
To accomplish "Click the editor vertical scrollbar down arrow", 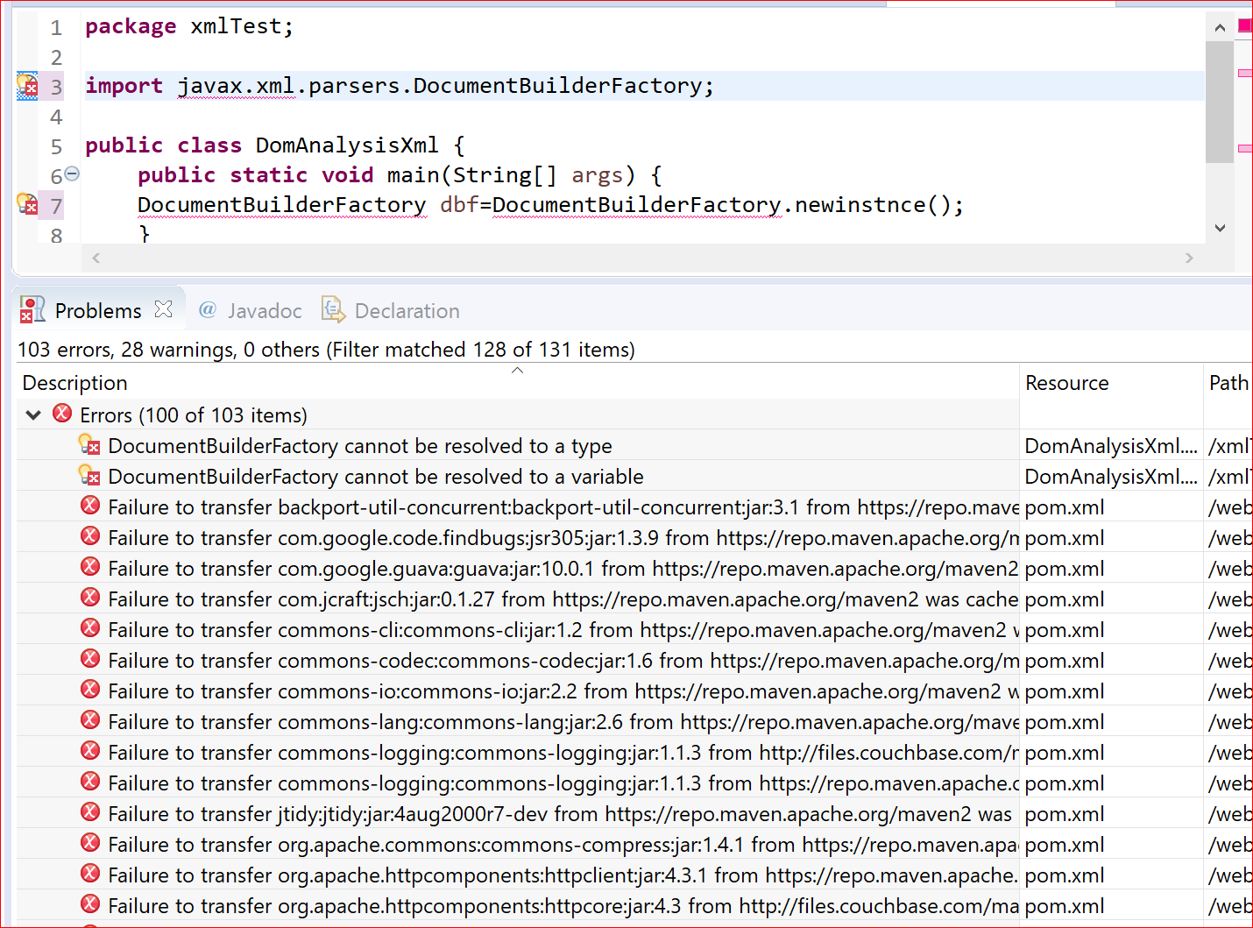I will pyautogui.click(x=1220, y=228).
